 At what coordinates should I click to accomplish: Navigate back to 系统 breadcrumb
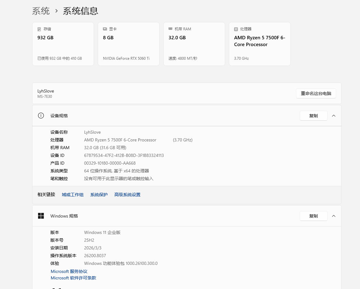(41, 11)
